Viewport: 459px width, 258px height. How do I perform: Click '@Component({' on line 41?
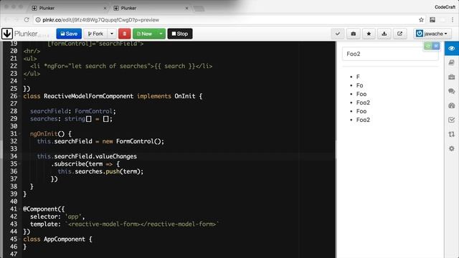point(44,209)
